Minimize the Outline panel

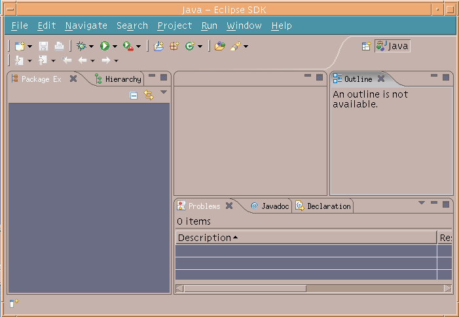[434, 75]
